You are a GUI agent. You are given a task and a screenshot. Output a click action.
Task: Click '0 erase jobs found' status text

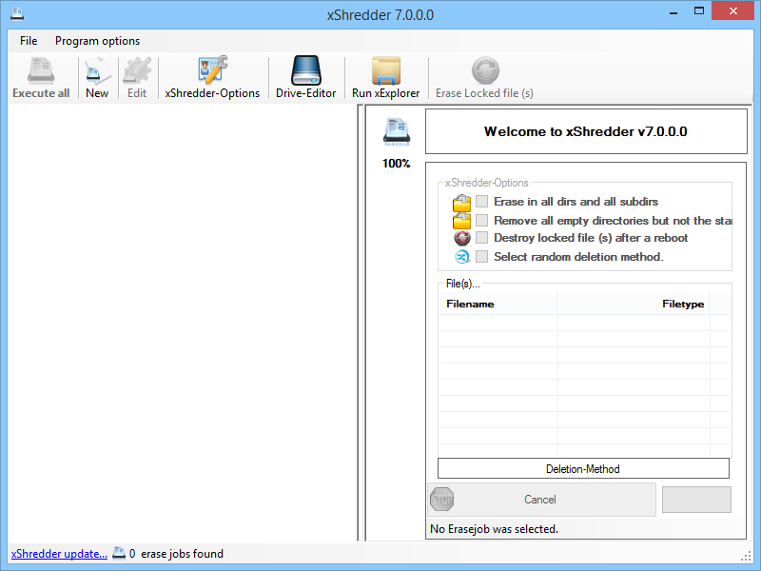(176, 554)
